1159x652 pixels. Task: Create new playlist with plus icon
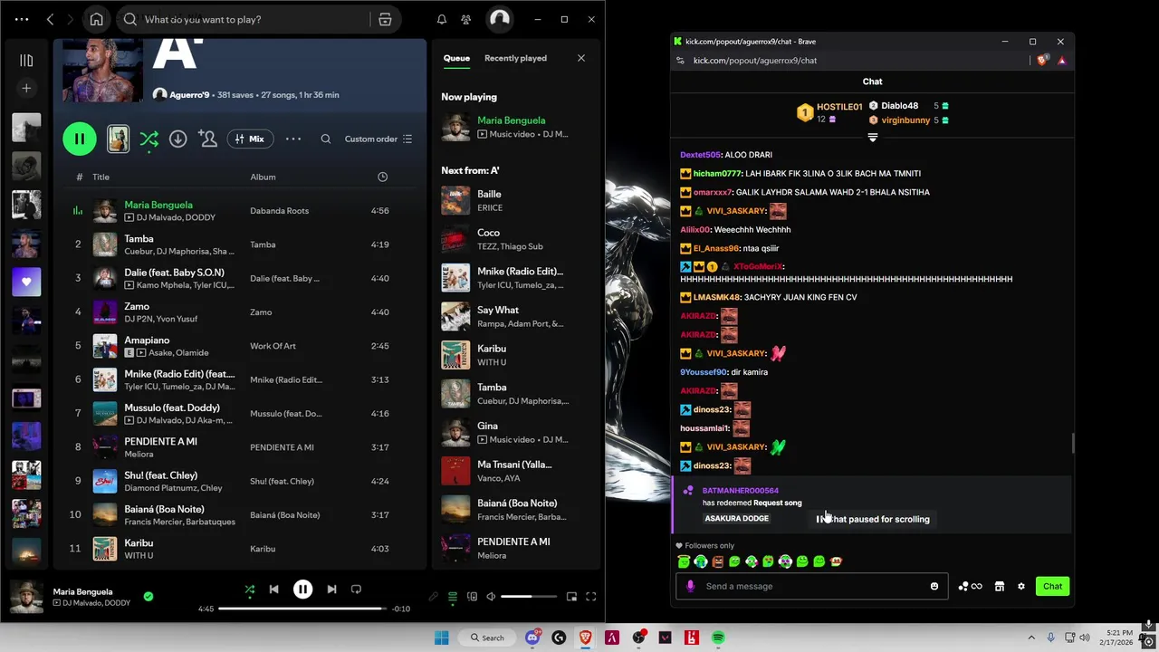point(26,88)
